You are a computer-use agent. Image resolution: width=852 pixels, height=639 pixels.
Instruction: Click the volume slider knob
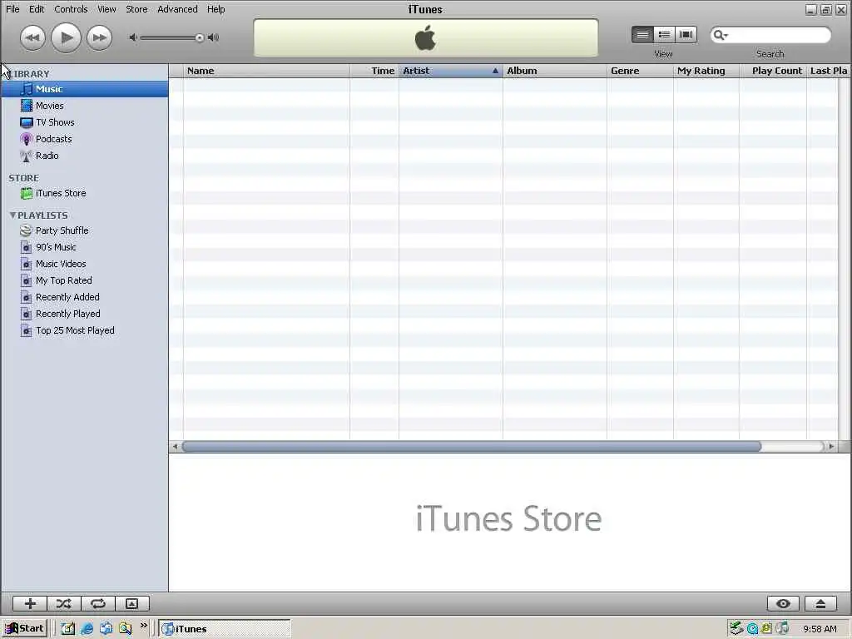pos(200,37)
